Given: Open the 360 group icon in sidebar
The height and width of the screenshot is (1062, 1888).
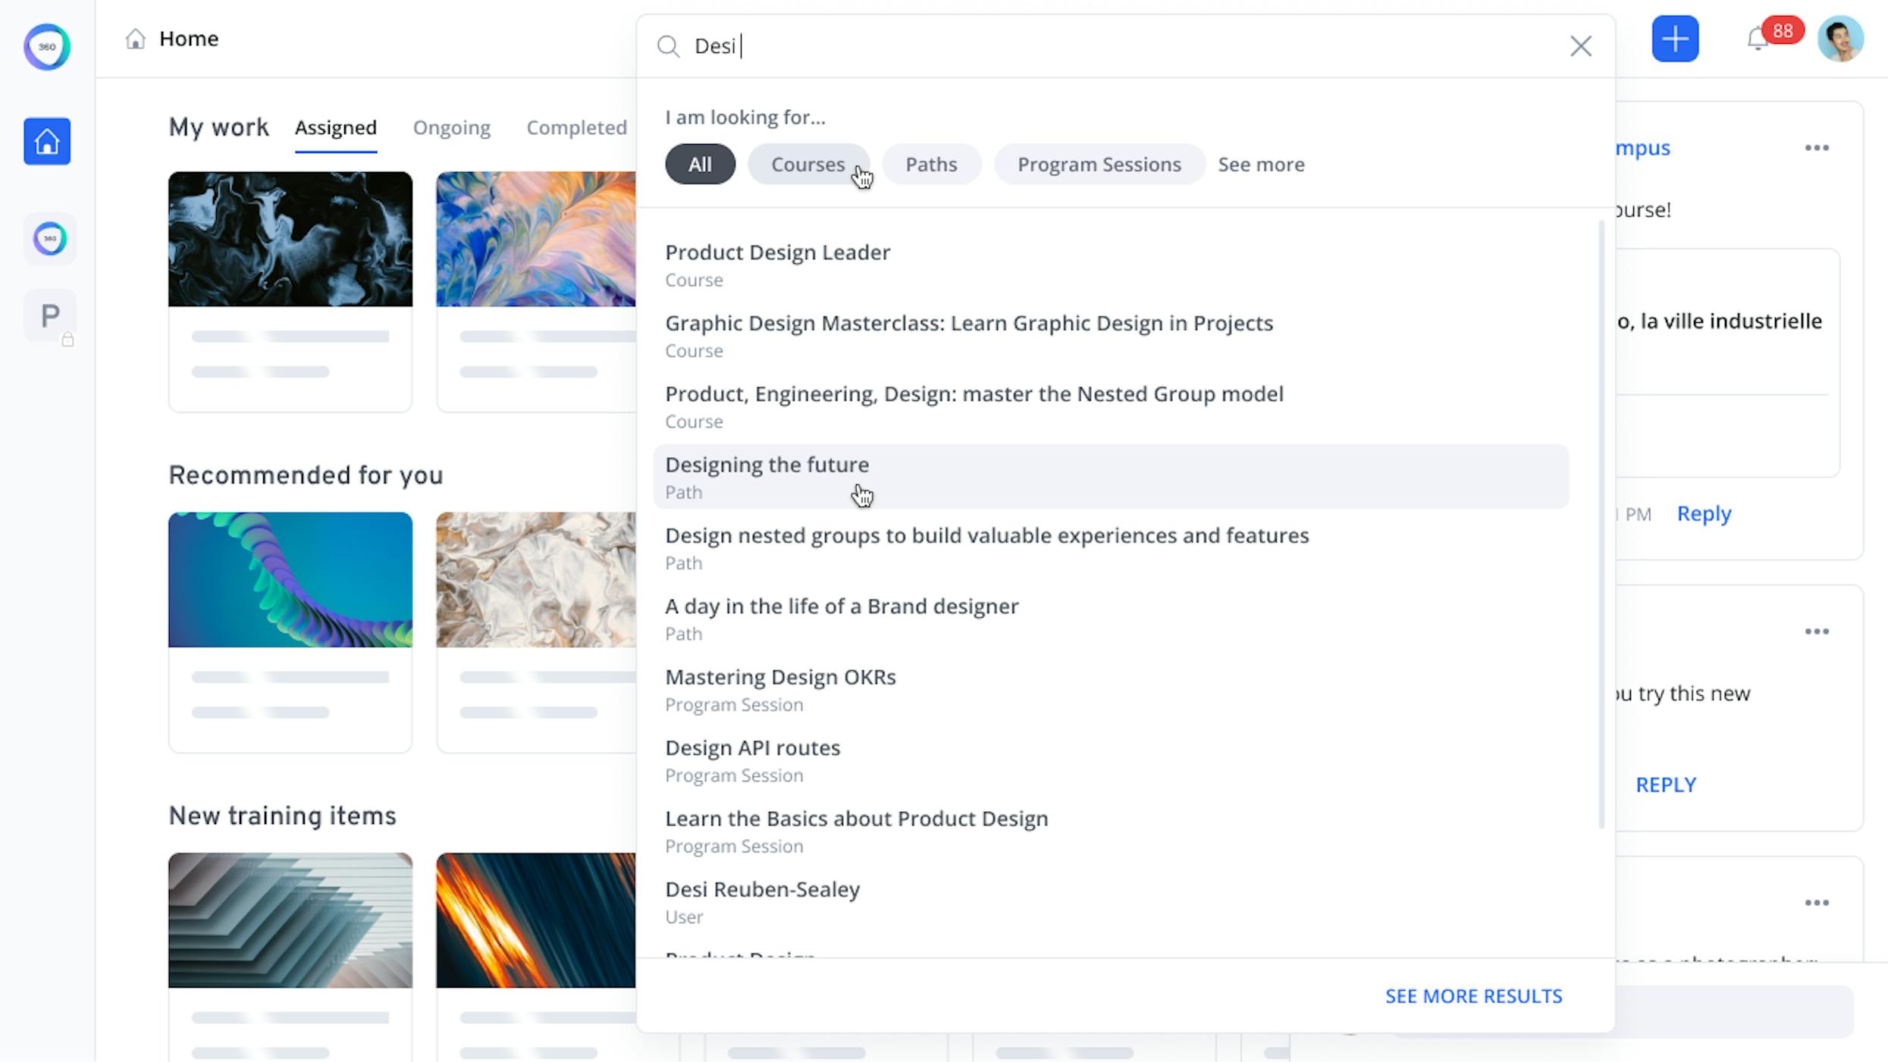Looking at the screenshot, I should [50, 239].
